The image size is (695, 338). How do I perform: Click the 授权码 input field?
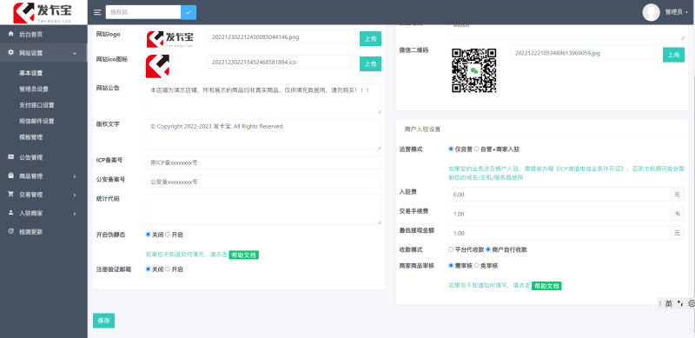(x=143, y=12)
